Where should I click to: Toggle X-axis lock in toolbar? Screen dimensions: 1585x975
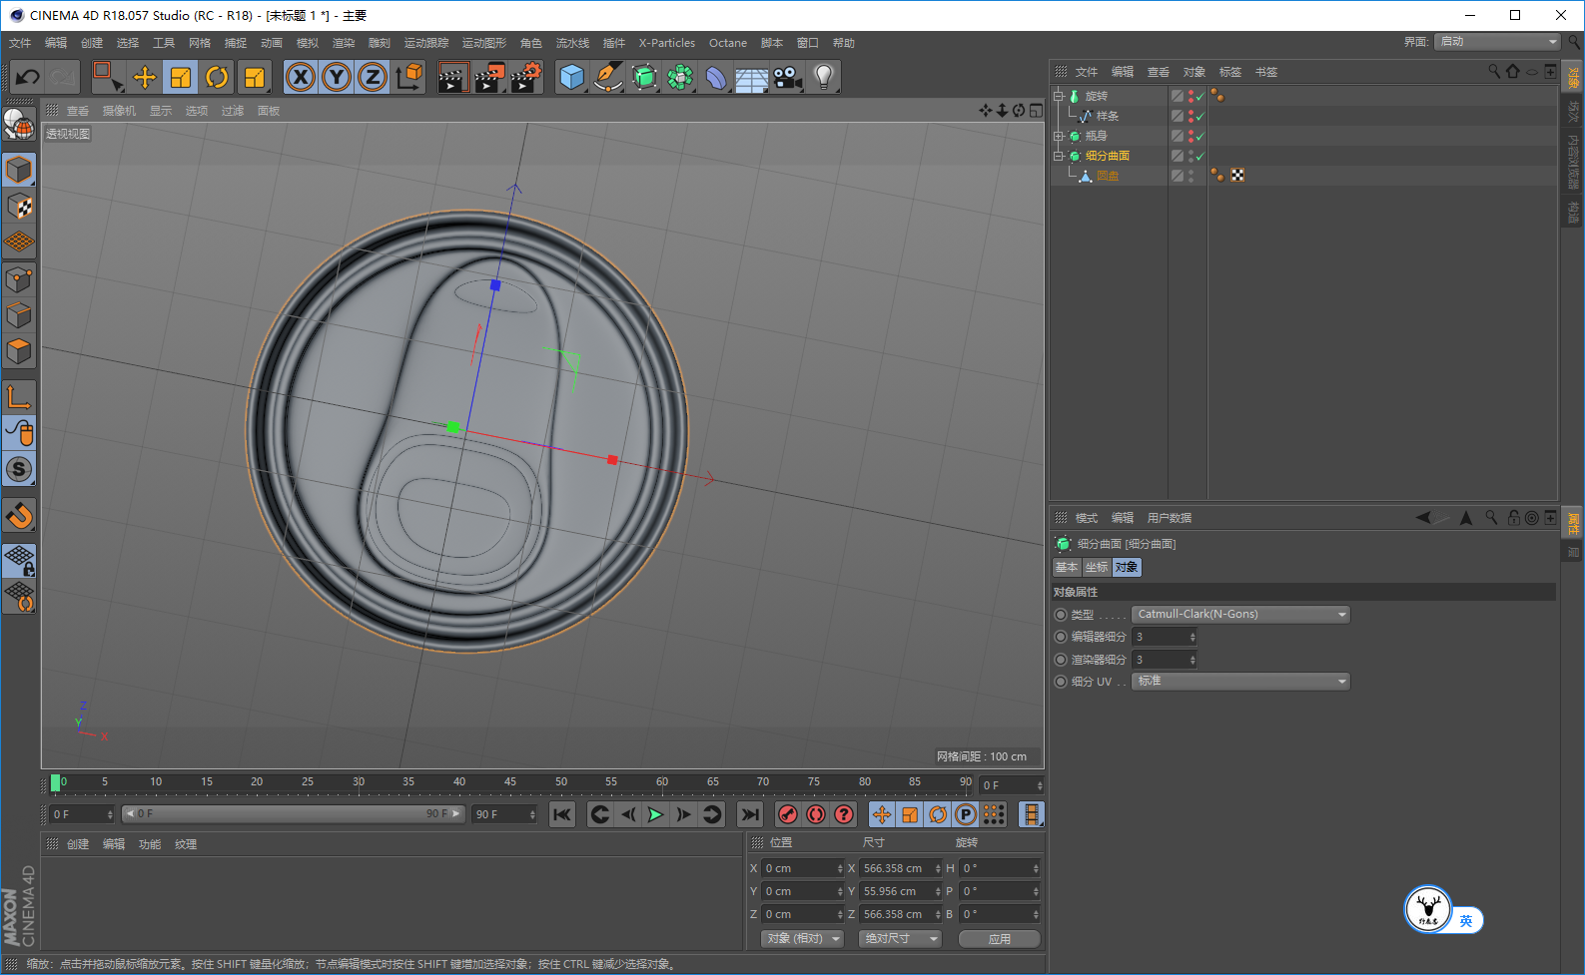[x=301, y=77]
